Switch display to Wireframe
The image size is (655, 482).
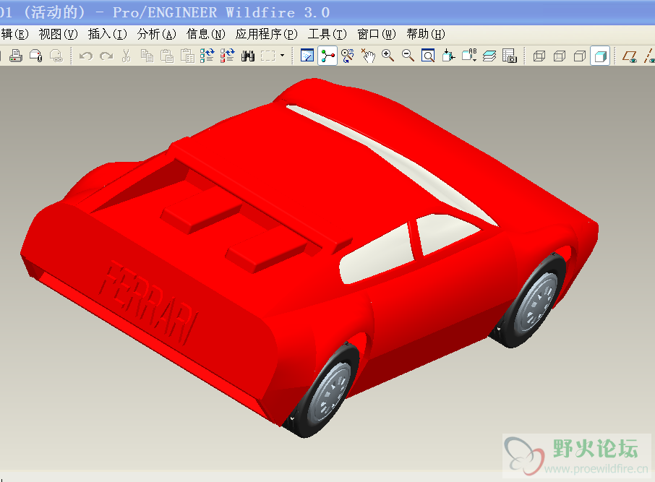[539, 56]
